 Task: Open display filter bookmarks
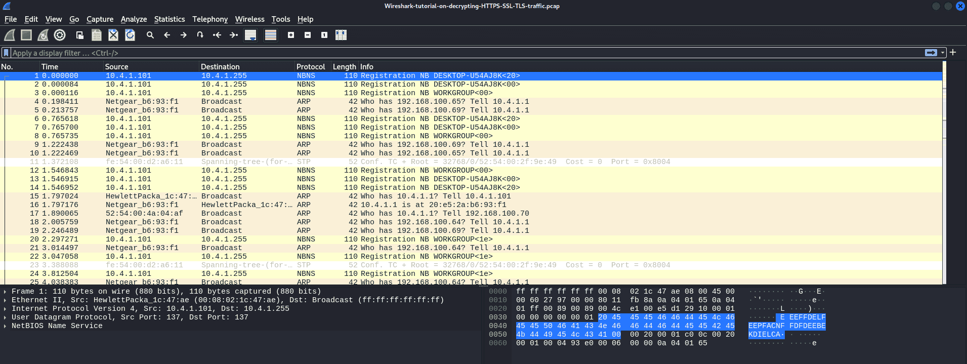click(x=6, y=53)
